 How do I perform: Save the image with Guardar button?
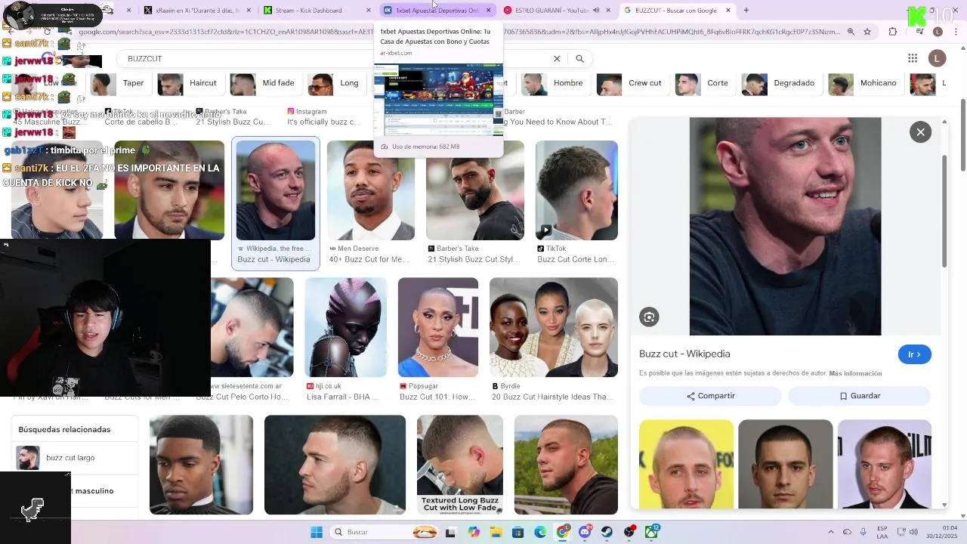pyautogui.click(x=860, y=396)
